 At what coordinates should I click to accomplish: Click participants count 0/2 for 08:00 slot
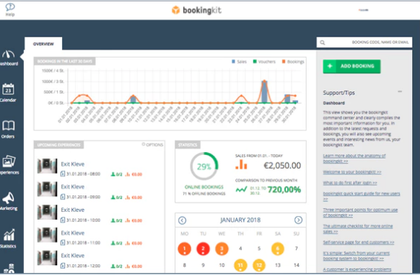click(116, 174)
